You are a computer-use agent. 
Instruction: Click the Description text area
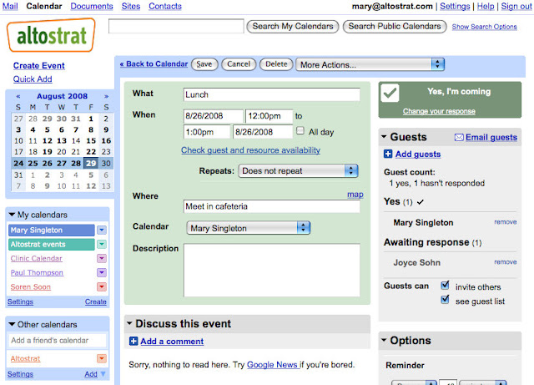click(271, 270)
